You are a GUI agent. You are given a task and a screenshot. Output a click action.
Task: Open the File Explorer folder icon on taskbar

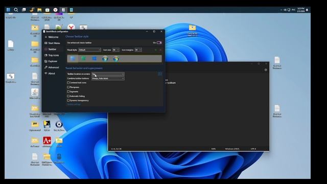coord(39,10)
